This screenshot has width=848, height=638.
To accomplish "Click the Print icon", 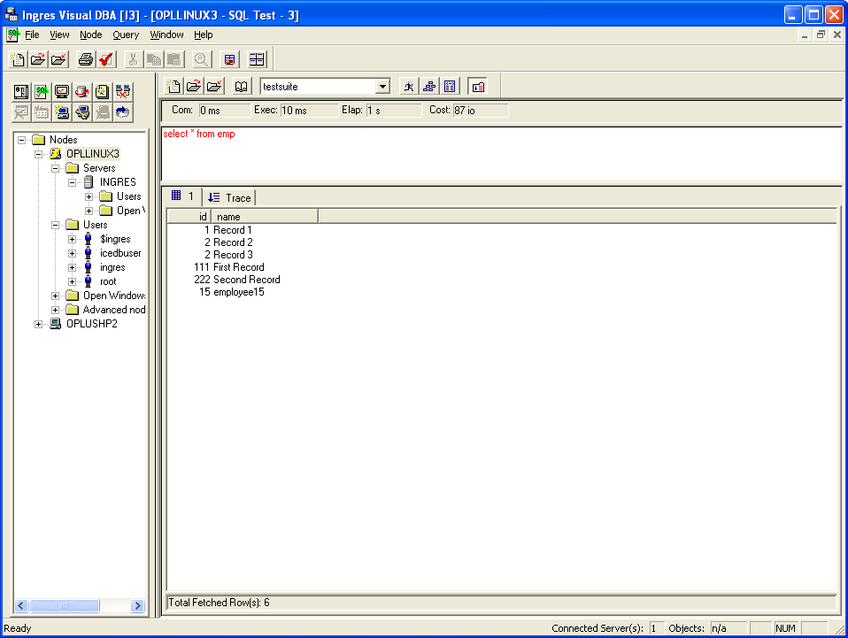I will point(86,59).
